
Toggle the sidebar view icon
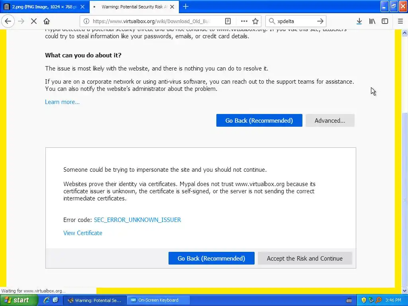(x=385, y=21)
